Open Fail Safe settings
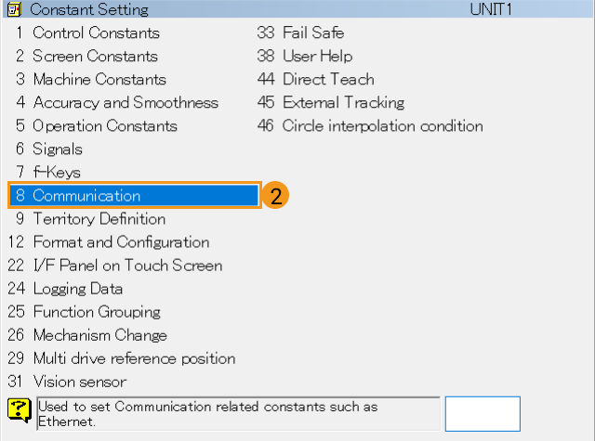 pos(314,32)
